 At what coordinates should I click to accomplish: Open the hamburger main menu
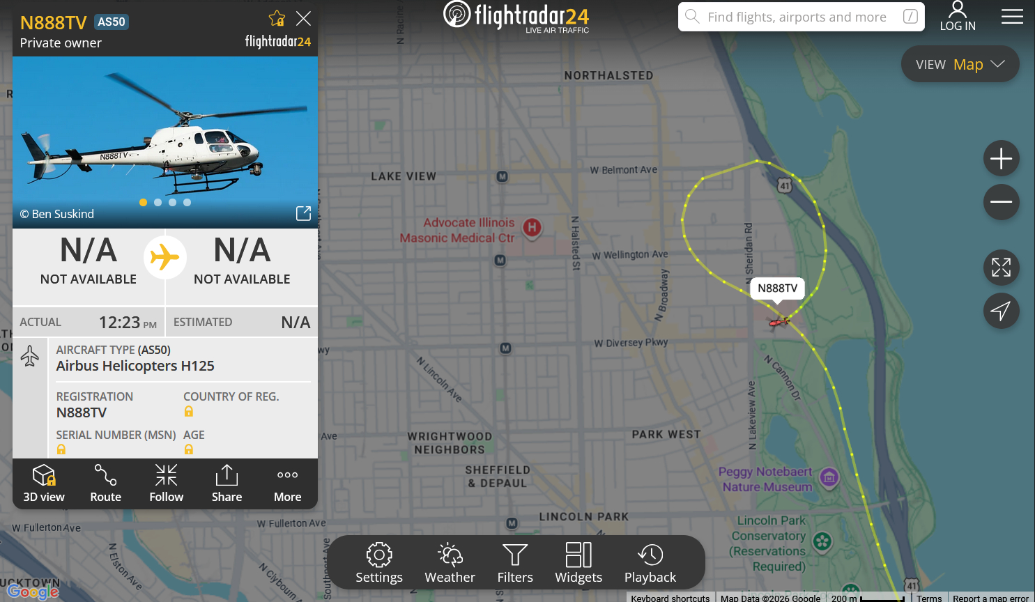[1012, 17]
